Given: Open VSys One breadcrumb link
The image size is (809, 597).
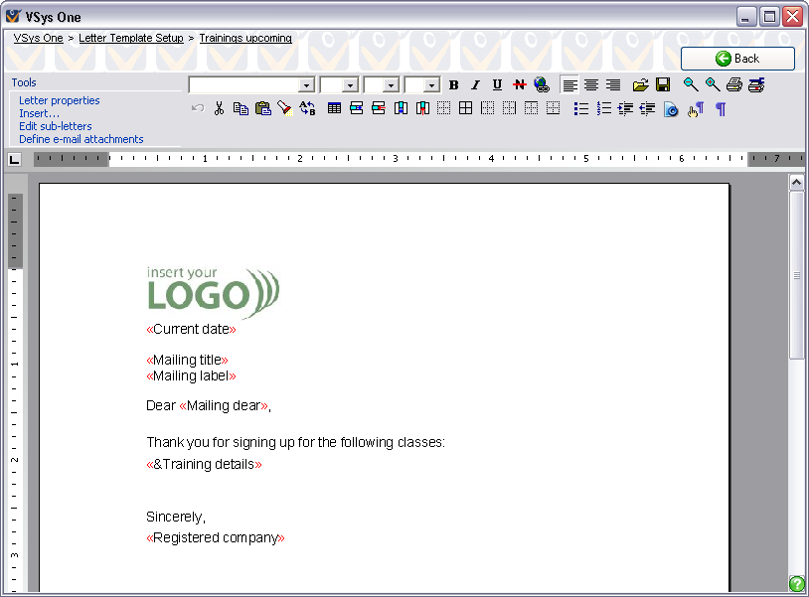Looking at the screenshot, I should pyautogui.click(x=38, y=38).
